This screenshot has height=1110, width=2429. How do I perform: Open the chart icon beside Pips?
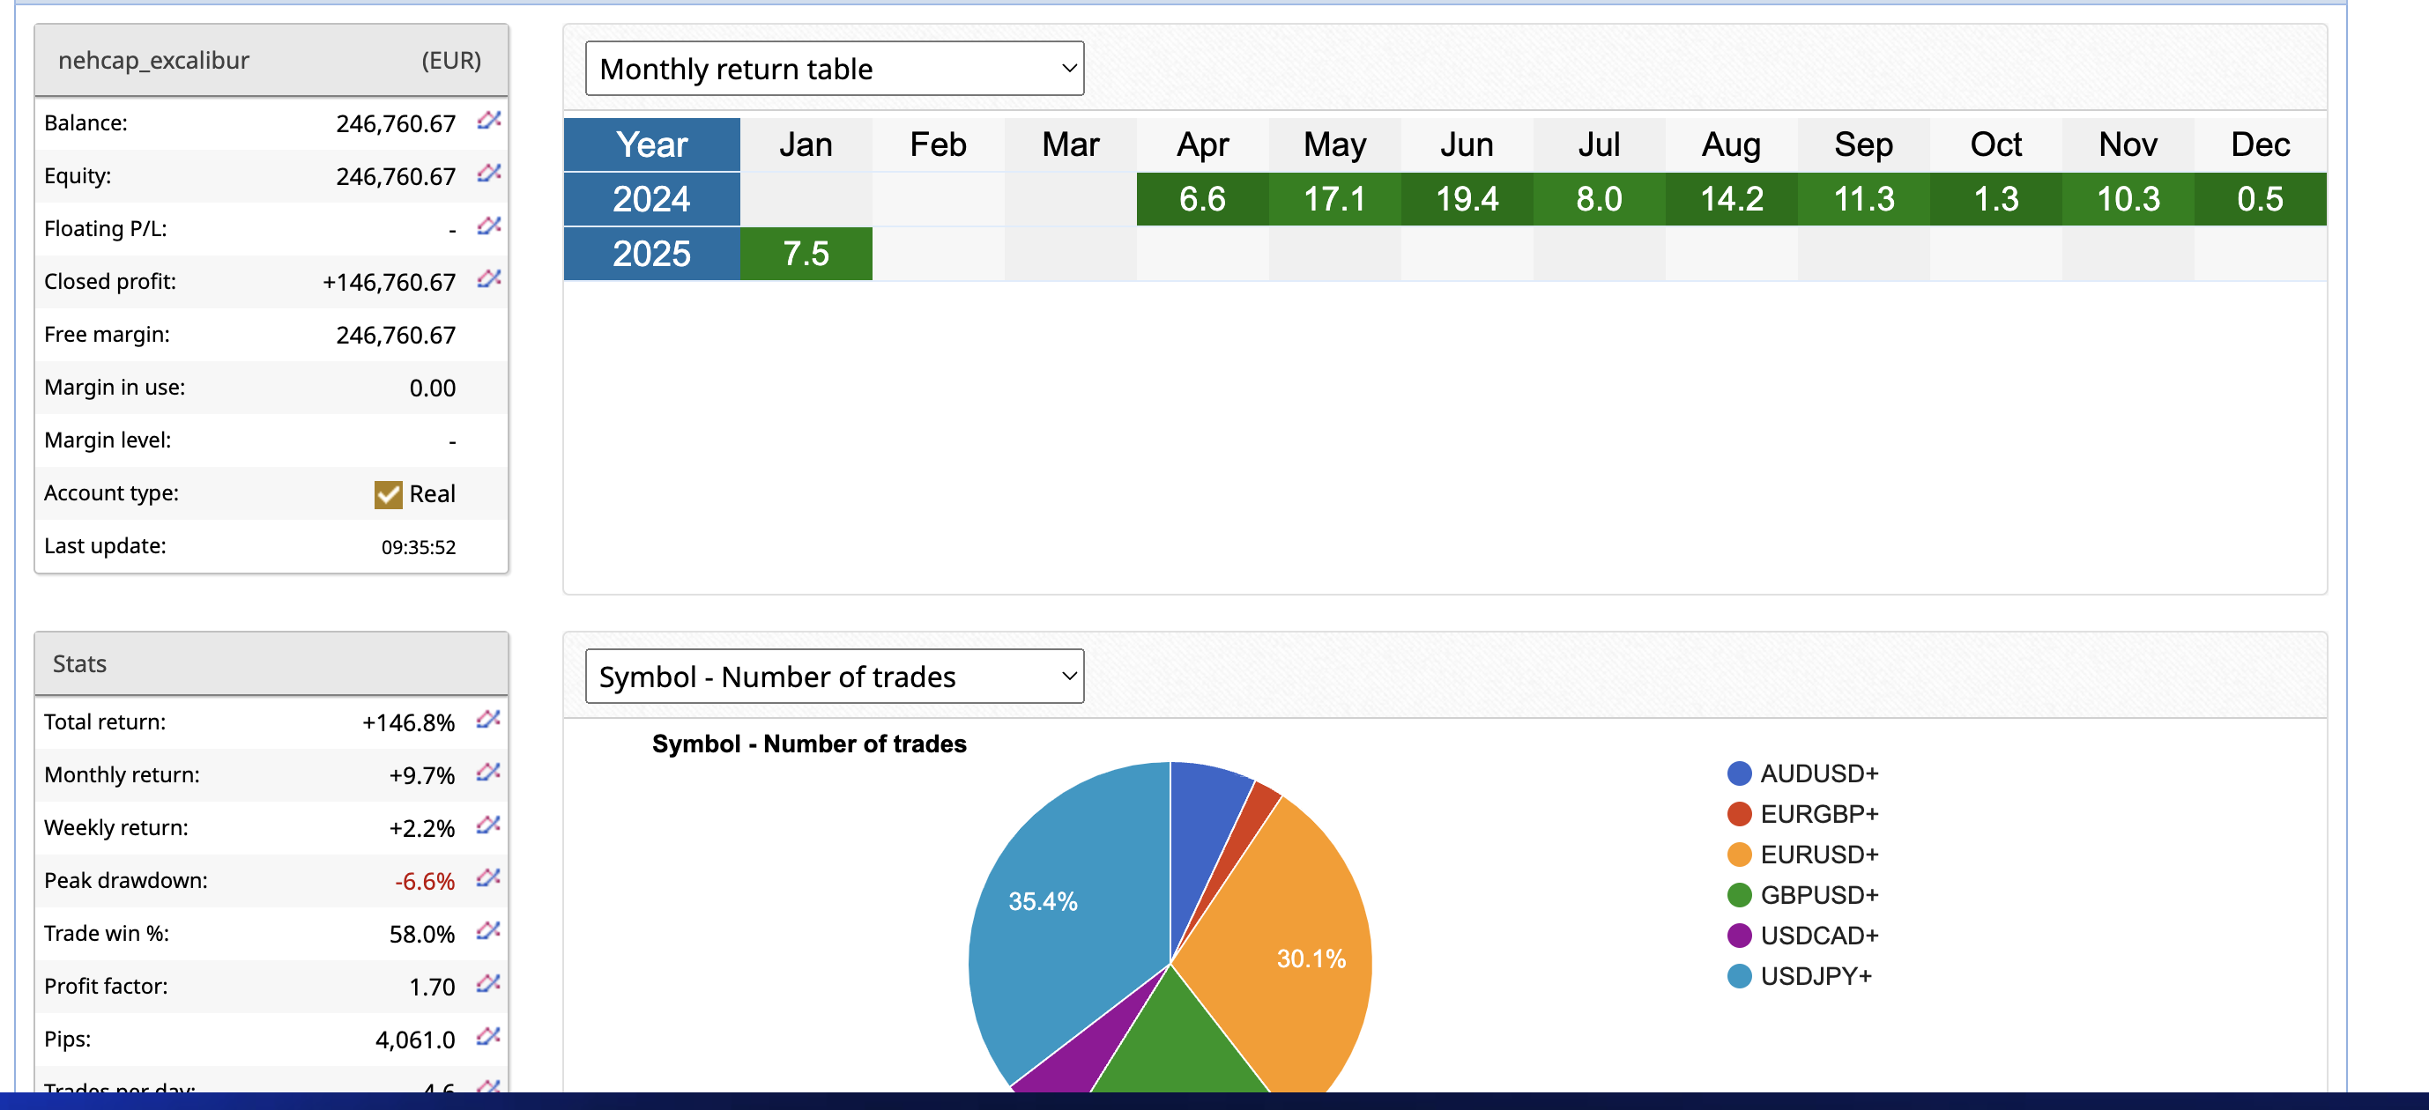pos(487,1037)
